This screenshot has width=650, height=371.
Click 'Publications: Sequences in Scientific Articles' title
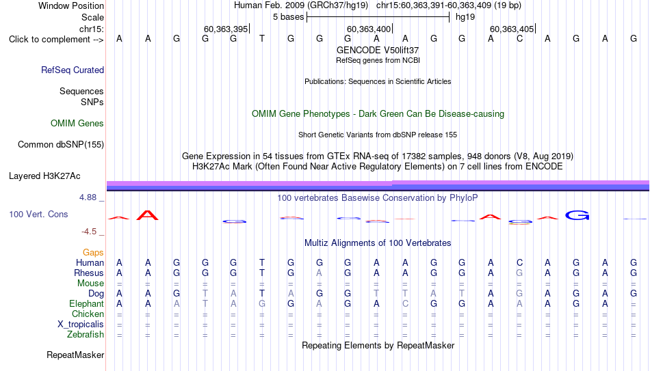[x=378, y=81]
